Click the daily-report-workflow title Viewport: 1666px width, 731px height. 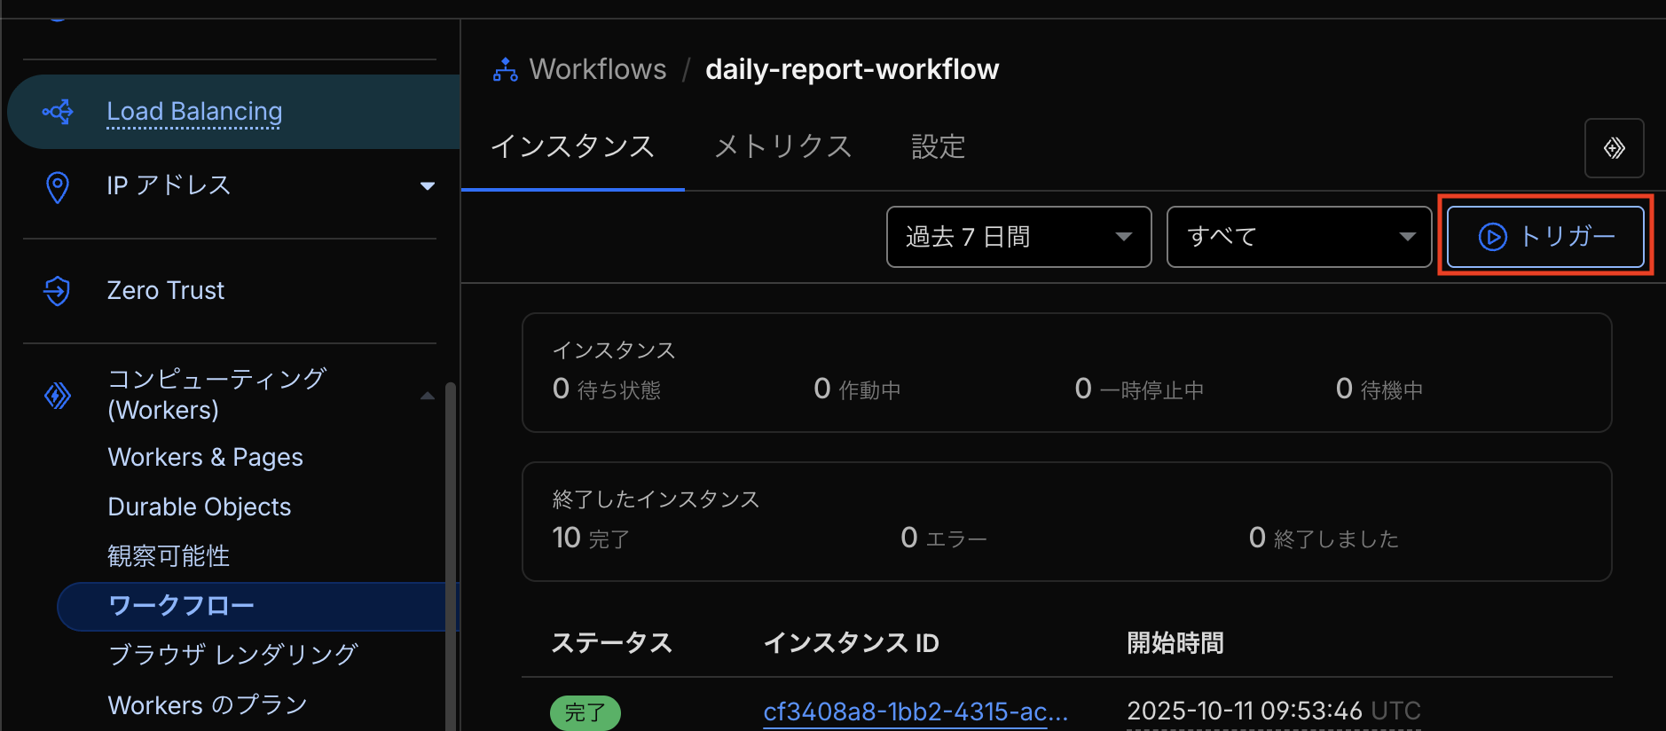pos(852,69)
